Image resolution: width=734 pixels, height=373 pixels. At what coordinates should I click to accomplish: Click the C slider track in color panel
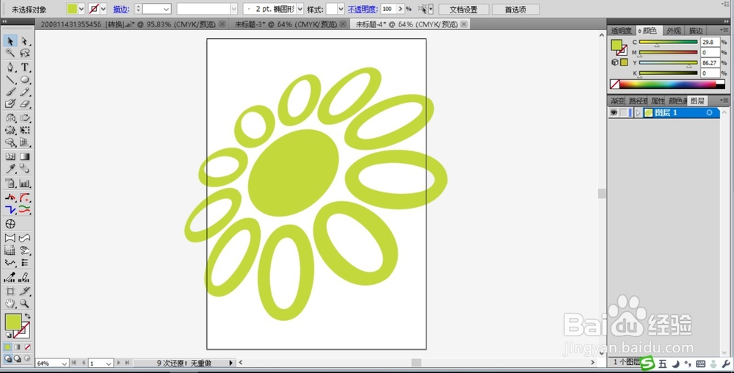(668, 42)
